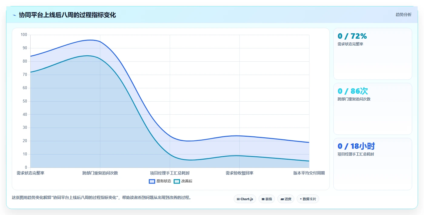Screen dimensions: 424x215
Task: Open the 跨部门重复追问次数 stat card
Action: point(373,109)
